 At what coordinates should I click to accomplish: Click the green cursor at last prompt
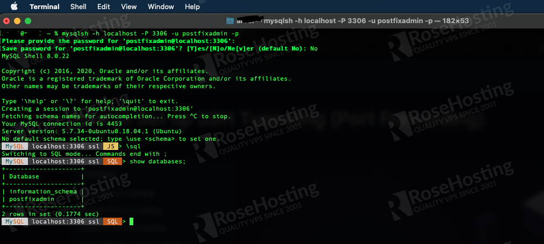coord(132,221)
